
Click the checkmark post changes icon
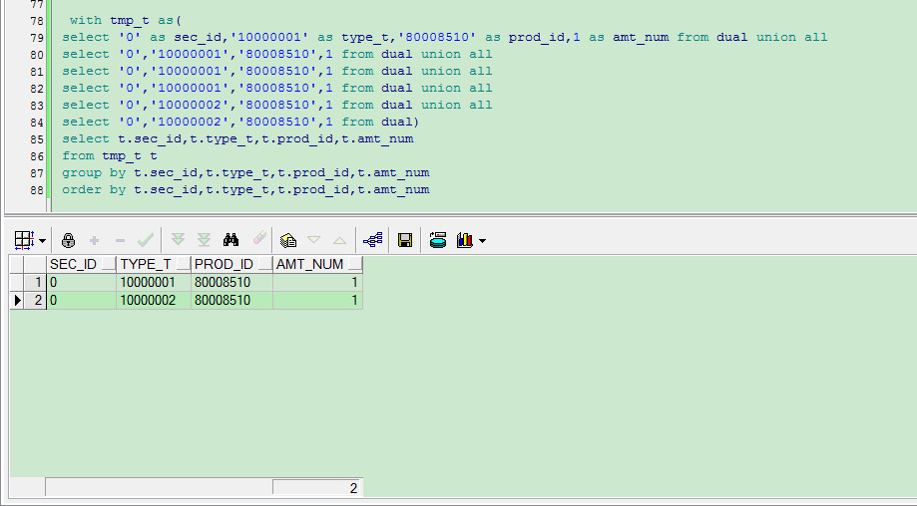click(x=146, y=240)
